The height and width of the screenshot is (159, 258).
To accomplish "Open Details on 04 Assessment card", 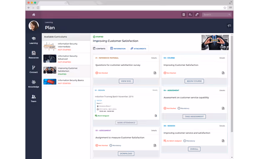I will click(x=222, y=90).
